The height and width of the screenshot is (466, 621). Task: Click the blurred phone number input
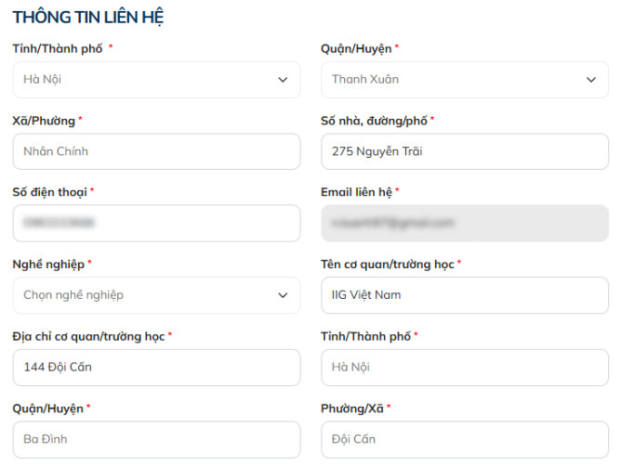[x=156, y=223]
